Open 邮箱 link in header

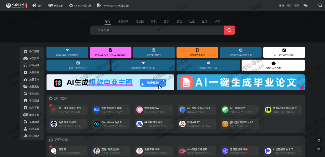click(x=281, y=6)
